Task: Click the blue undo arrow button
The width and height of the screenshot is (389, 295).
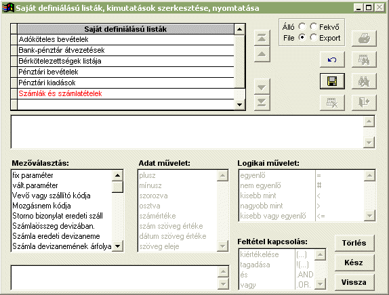Action: 332,60
